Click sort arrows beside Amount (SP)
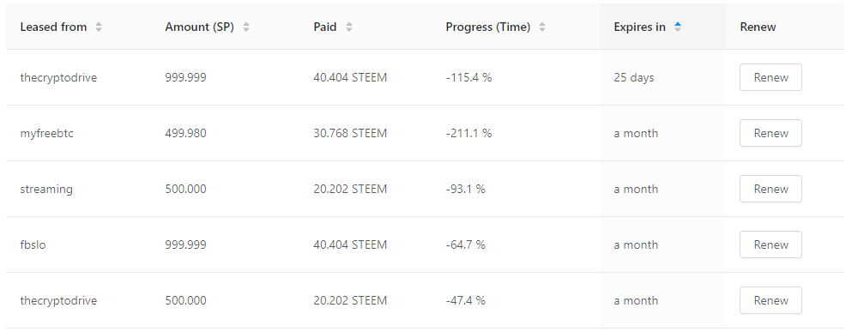This screenshot has height=332, width=846. pyautogui.click(x=246, y=27)
